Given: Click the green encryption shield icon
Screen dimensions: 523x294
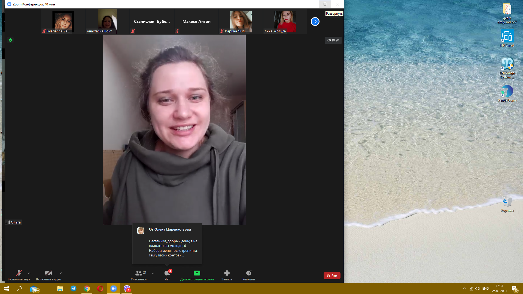Looking at the screenshot, I should coord(10,40).
